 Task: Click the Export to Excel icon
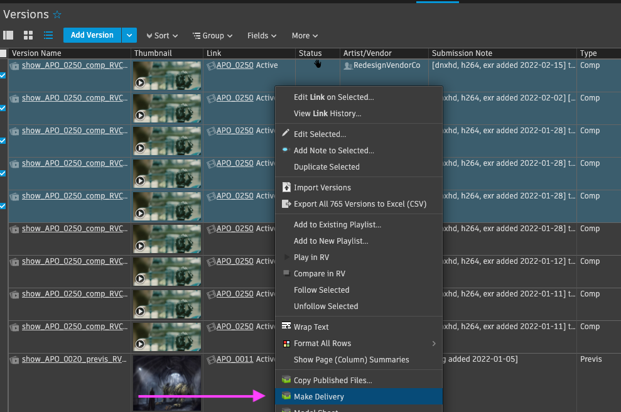coord(286,203)
